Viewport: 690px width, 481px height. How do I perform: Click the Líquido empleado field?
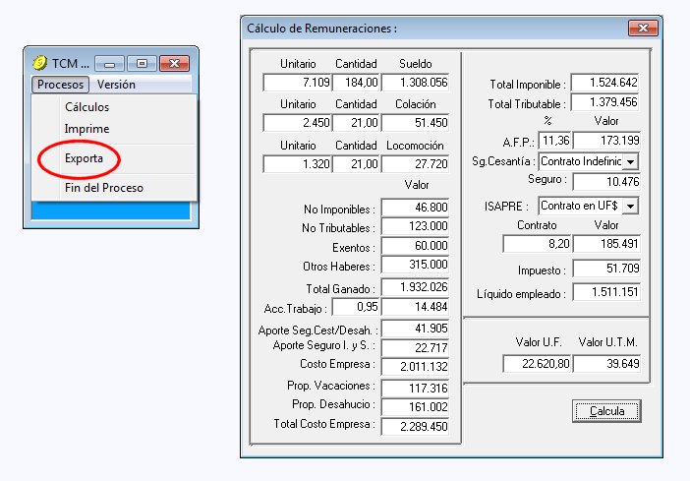(x=606, y=292)
